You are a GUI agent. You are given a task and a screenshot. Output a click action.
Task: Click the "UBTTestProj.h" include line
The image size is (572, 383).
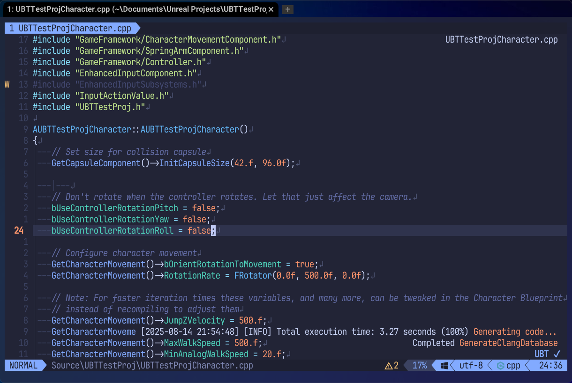tap(89, 107)
